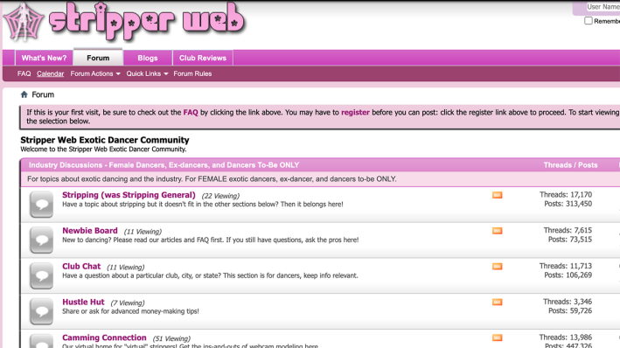
Task: Click 'Threads: 11,713' count
Action: point(566,266)
